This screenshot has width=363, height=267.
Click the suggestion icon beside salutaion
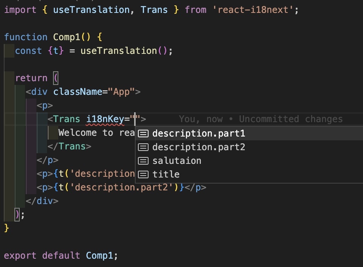pos(143,160)
